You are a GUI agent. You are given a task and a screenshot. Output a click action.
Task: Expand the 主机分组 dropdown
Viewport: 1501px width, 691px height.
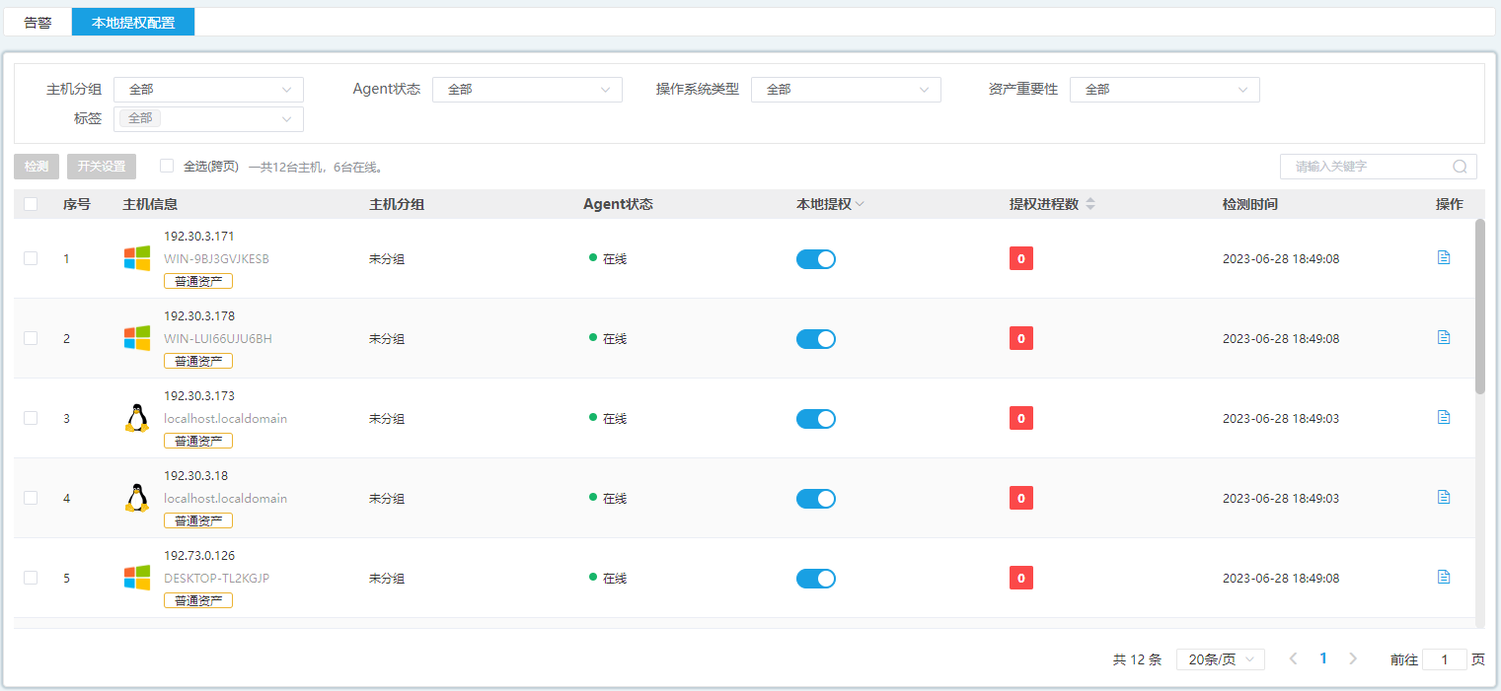point(208,90)
